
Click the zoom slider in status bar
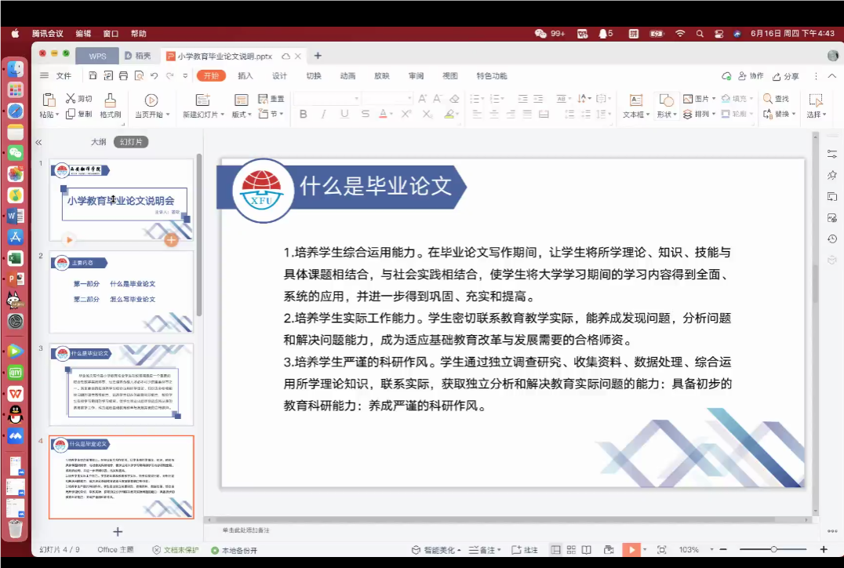(773, 550)
